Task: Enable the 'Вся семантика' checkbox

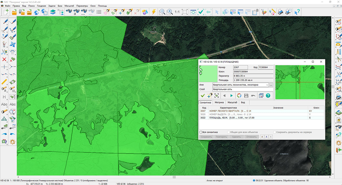Action: tap(201, 132)
